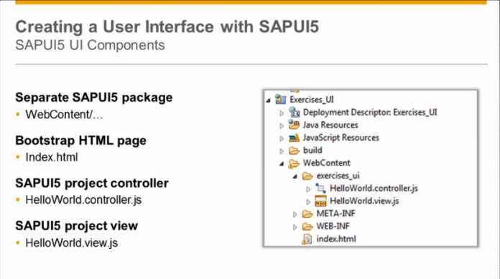Select the build folder label
This screenshot has width=500, height=279.
point(312,151)
